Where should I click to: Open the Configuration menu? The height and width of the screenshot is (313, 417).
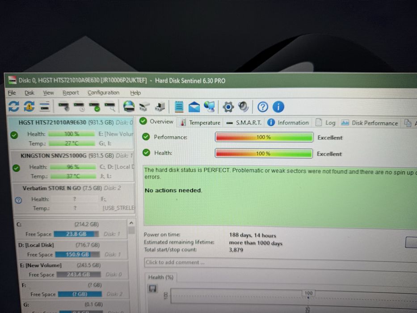point(103,93)
